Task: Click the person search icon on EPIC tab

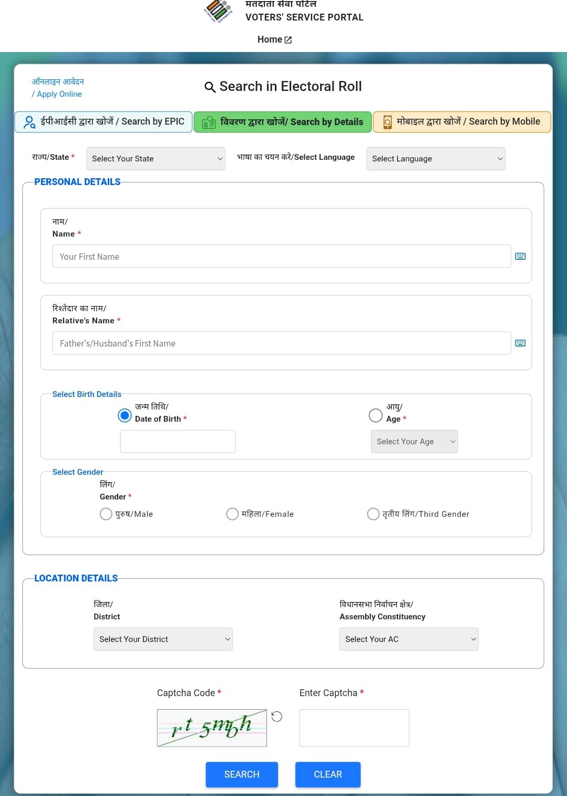Action: coord(30,122)
